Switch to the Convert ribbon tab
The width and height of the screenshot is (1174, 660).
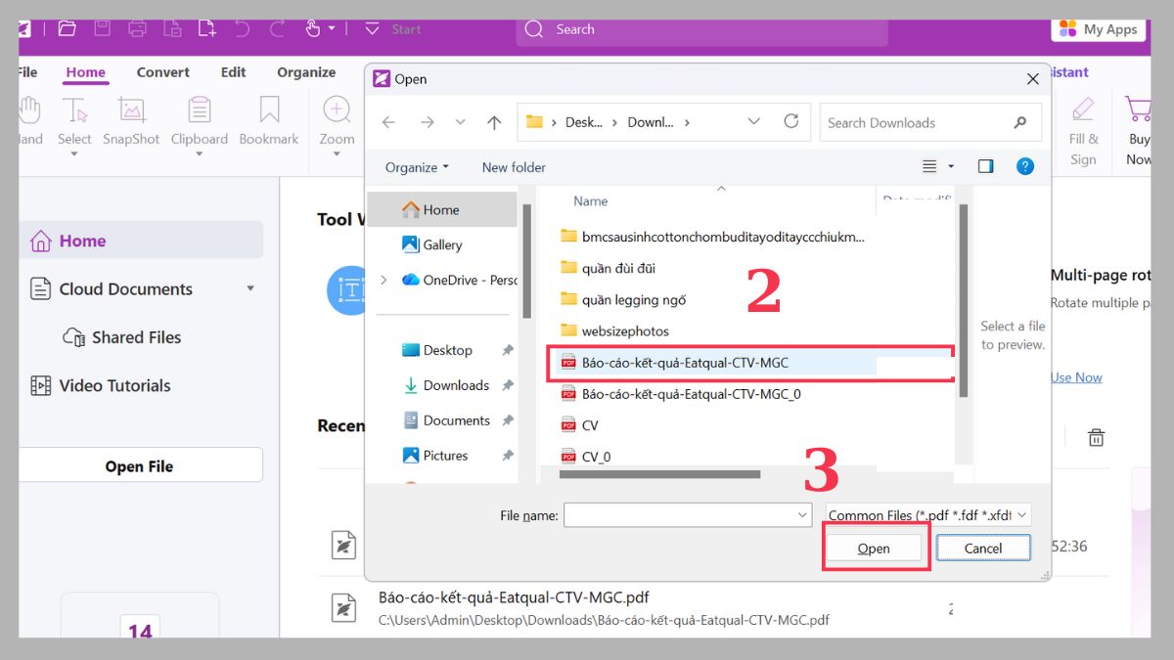(162, 71)
